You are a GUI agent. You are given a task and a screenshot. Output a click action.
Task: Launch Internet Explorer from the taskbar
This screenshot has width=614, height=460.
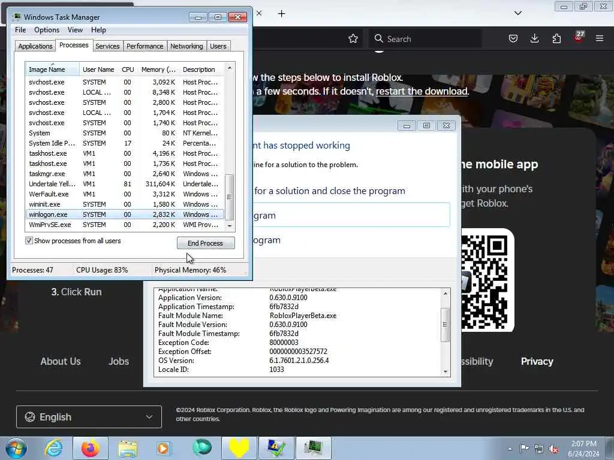[53, 448]
